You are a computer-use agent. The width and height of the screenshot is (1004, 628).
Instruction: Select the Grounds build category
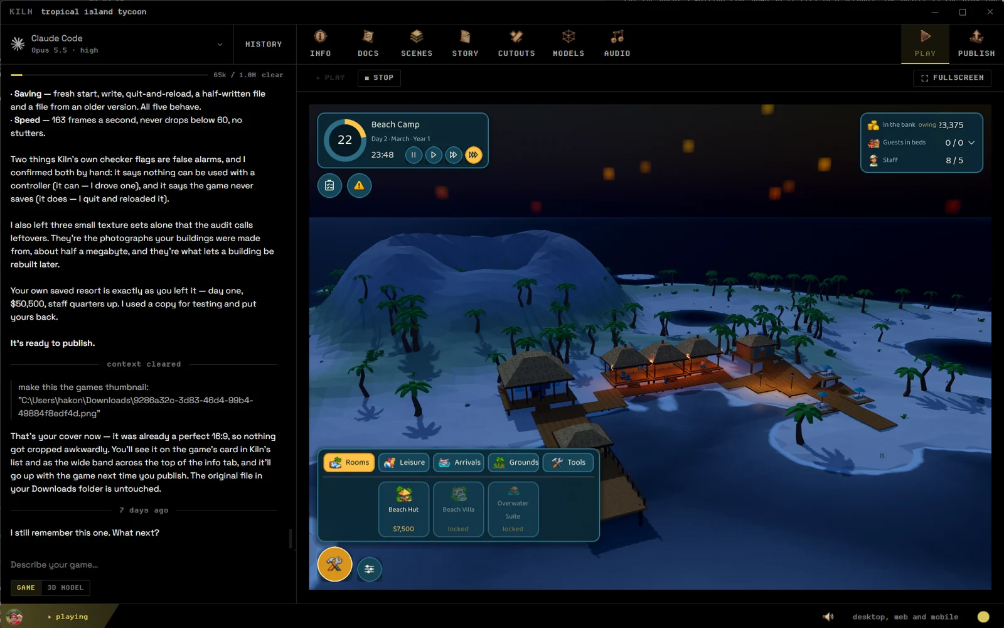[x=514, y=463]
